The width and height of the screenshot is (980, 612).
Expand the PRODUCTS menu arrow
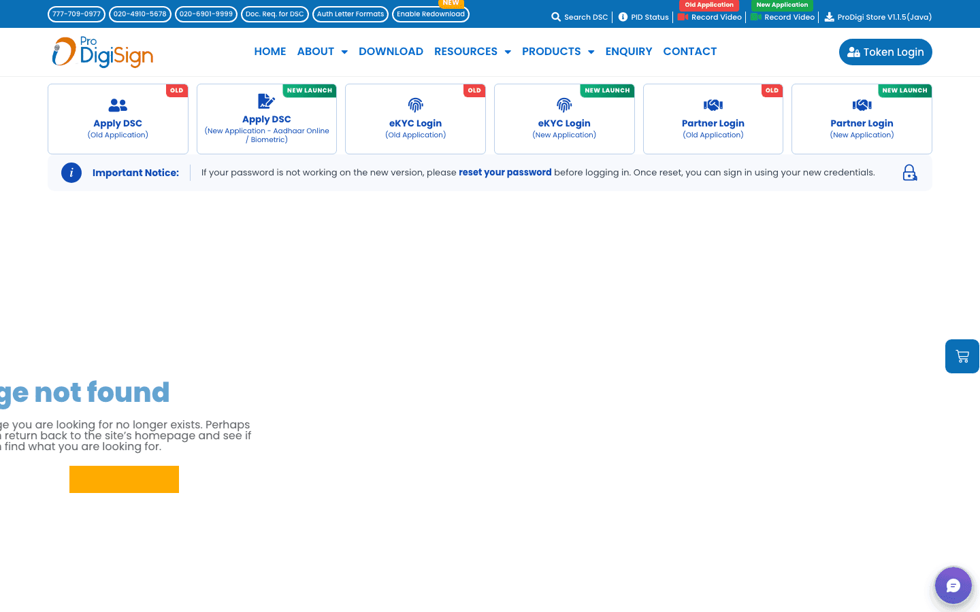coord(591,52)
